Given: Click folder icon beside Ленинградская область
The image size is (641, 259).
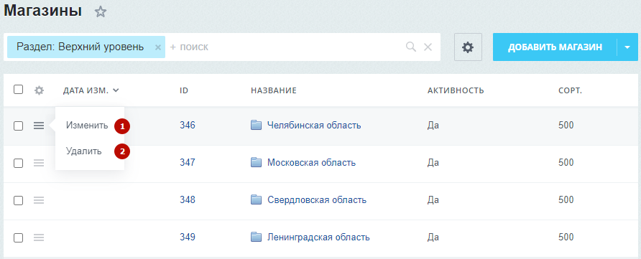Looking at the screenshot, I should tap(256, 237).
